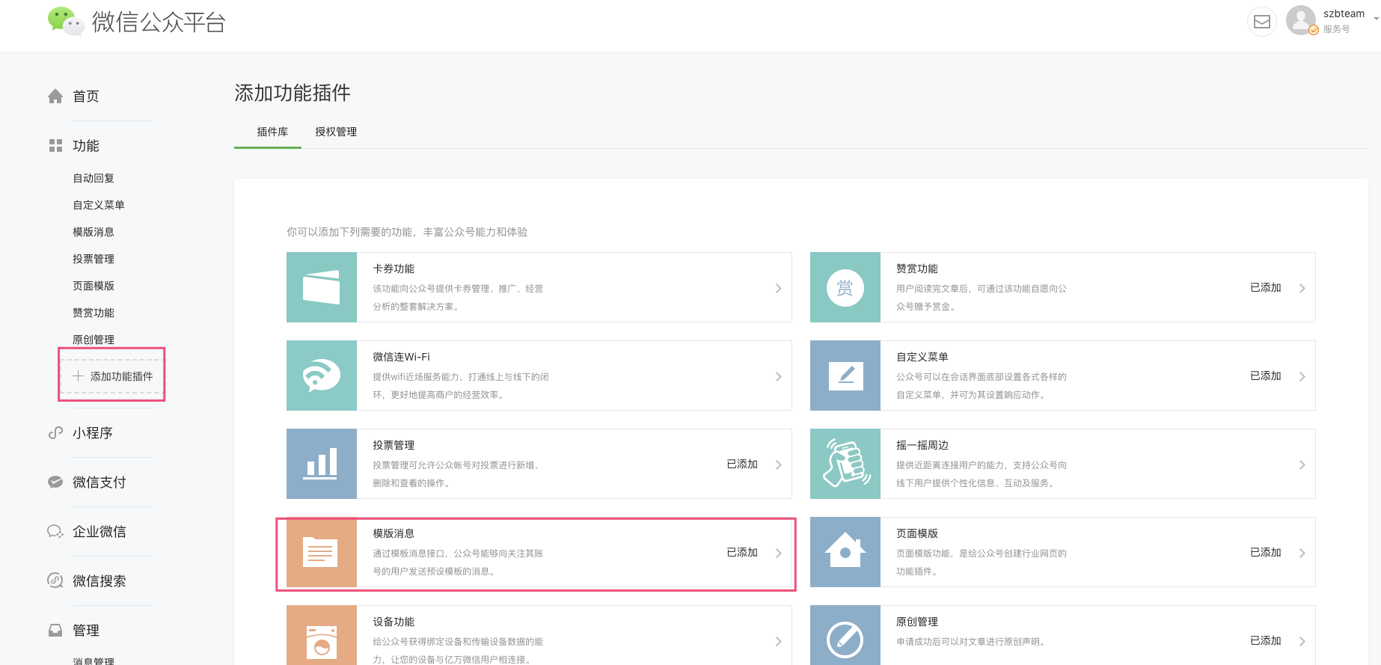
Task: Click 已添加 label on 赞赏功能 card
Action: pyautogui.click(x=1266, y=287)
